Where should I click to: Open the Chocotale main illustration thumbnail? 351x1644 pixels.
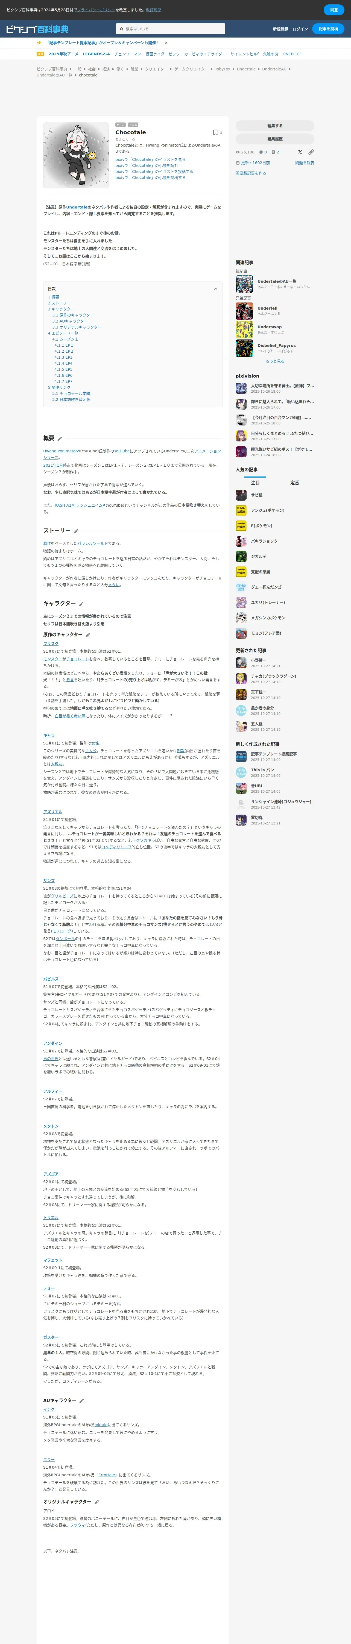click(76, 155)
